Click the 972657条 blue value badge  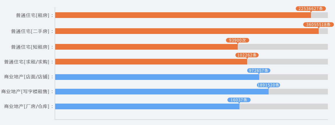[259, 70]
